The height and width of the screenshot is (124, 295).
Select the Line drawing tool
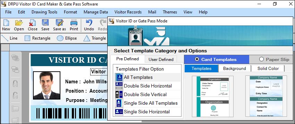tap(9, 38)
